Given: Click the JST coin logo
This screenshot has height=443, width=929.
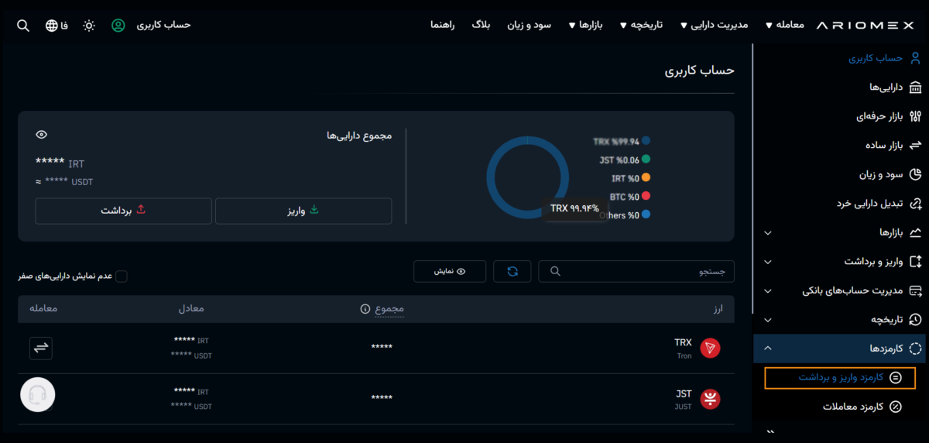Looking at the screenshot, I should (710, 399).
